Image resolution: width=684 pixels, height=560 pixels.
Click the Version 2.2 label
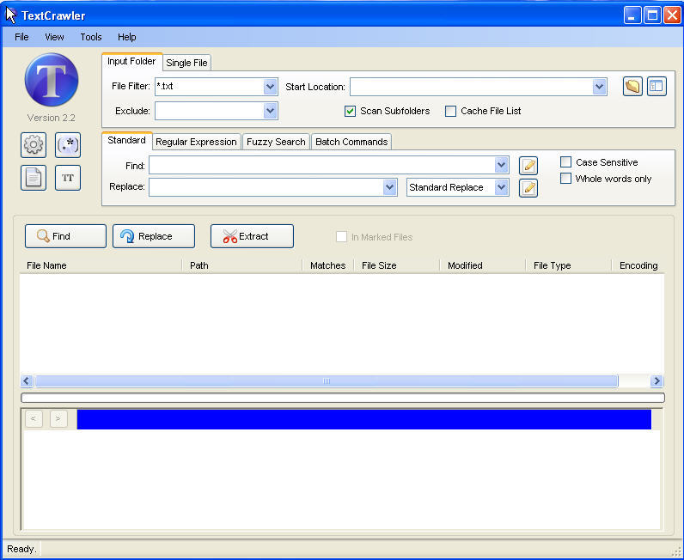point(51,118)
